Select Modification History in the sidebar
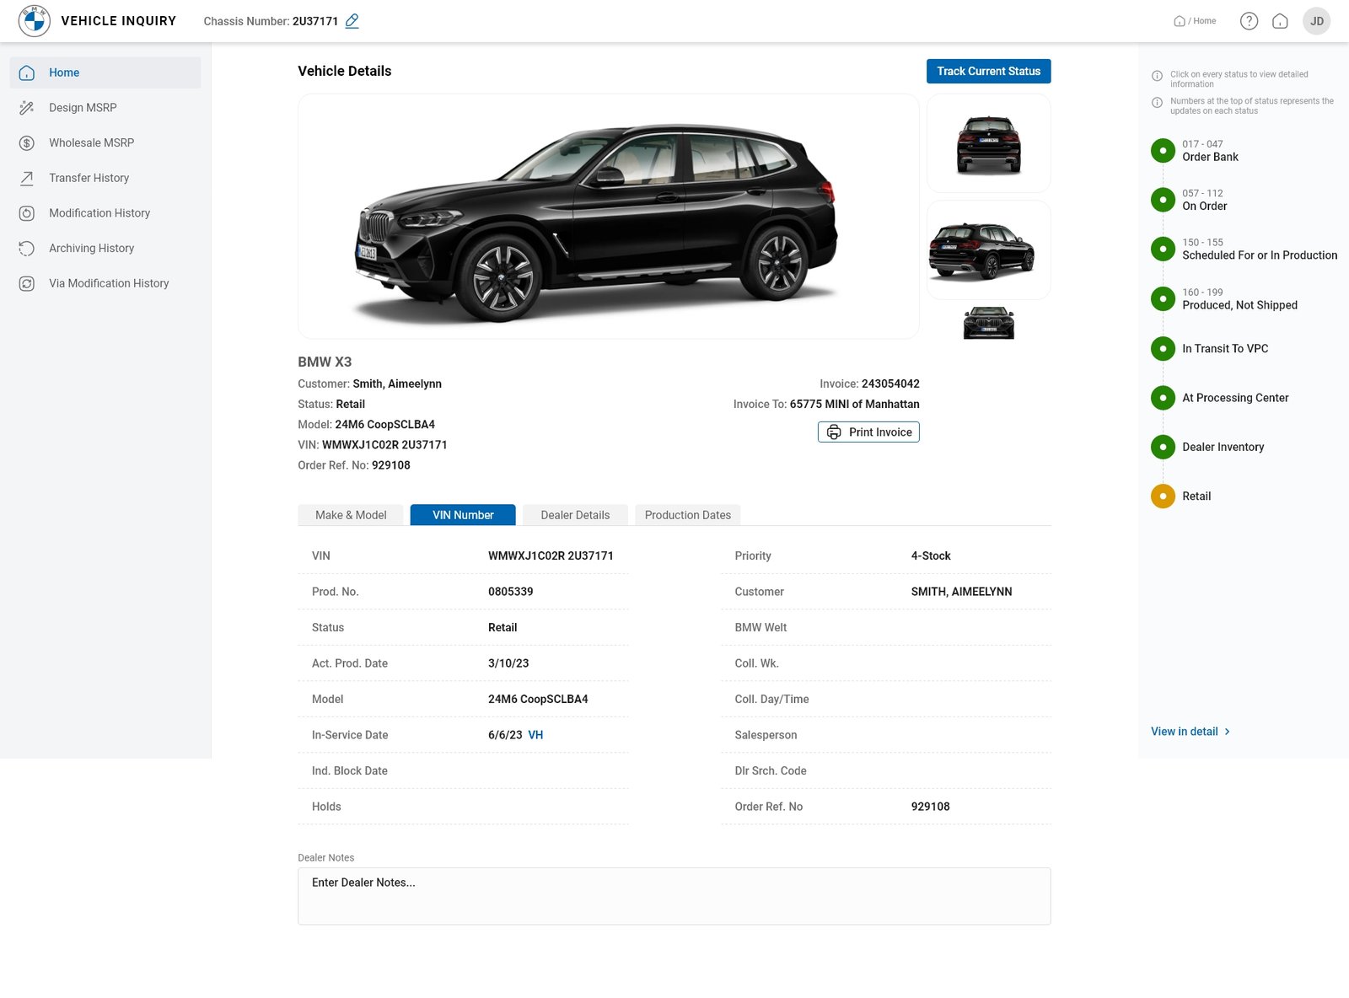This screenshot has width=1349, height=998. click(x=99, y=213)
